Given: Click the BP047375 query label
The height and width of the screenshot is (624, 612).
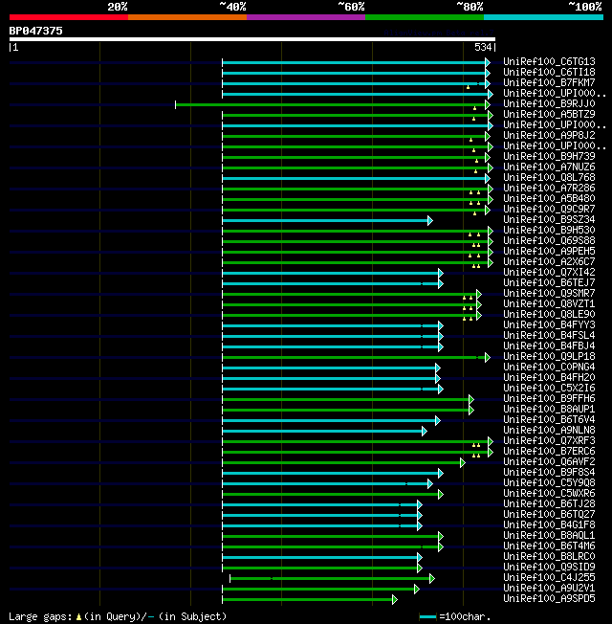Looking at the screenshot, I should pos(35,31).
